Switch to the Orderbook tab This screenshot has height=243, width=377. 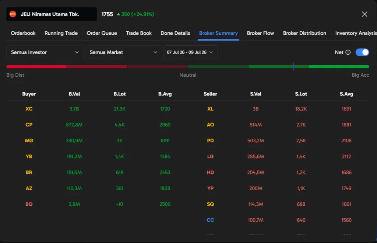(23, 33)
